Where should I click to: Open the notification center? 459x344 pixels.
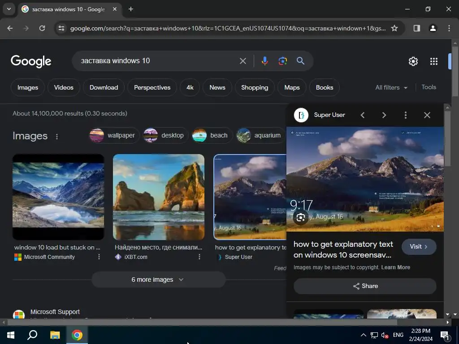(445, 335)
